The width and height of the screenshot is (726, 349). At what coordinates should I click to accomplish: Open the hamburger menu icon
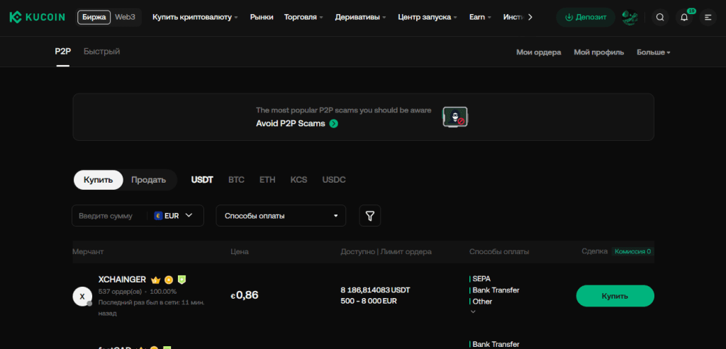tap(708, 18)
